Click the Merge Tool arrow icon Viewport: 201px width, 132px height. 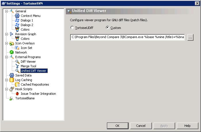click(x=17, y=66)
